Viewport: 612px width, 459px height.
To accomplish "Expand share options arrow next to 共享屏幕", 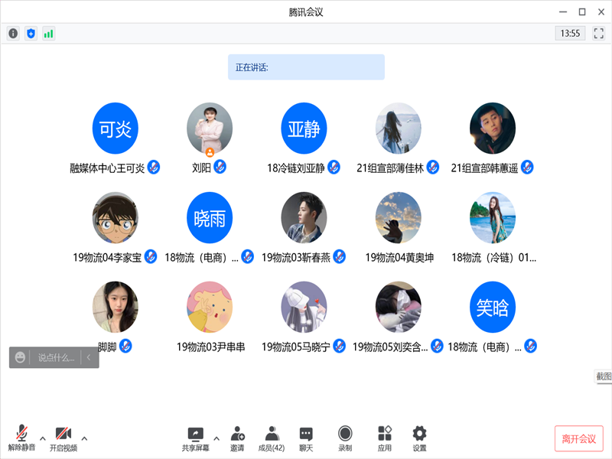I will (x=216, y=438).
